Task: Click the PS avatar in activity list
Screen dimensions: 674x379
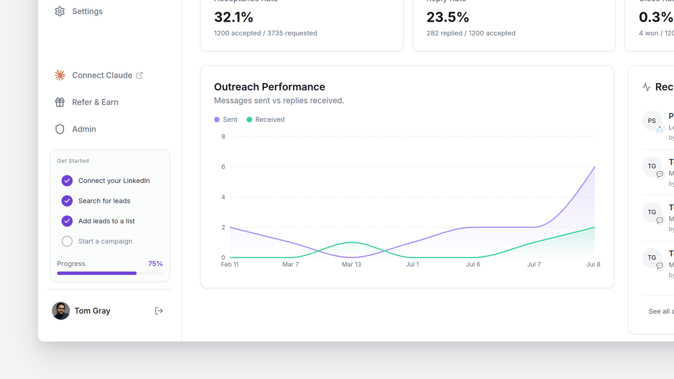Action: coord(652,121)
